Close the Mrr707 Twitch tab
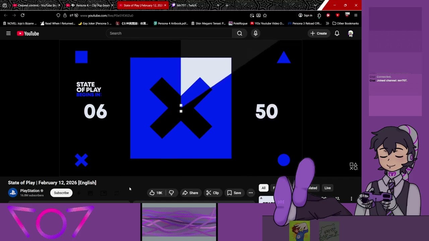This screenshot has height=241, width=429. [218, 5]
